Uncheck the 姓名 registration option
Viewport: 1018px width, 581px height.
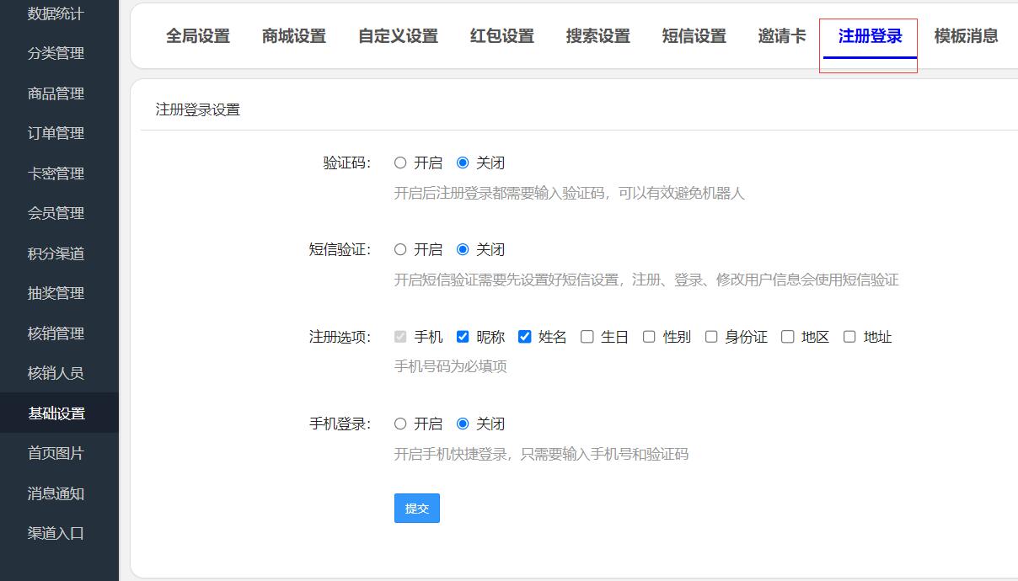click(x=525, y=337)
